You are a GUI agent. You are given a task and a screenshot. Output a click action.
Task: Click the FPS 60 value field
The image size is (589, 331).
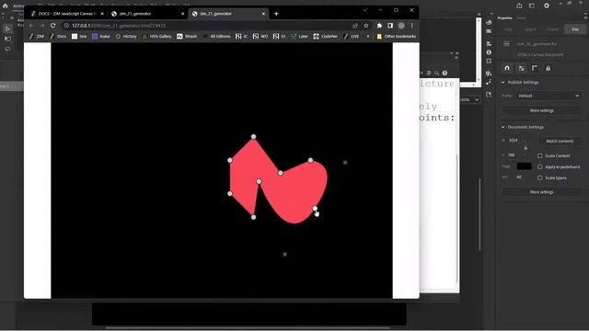(x=519, y=177)
